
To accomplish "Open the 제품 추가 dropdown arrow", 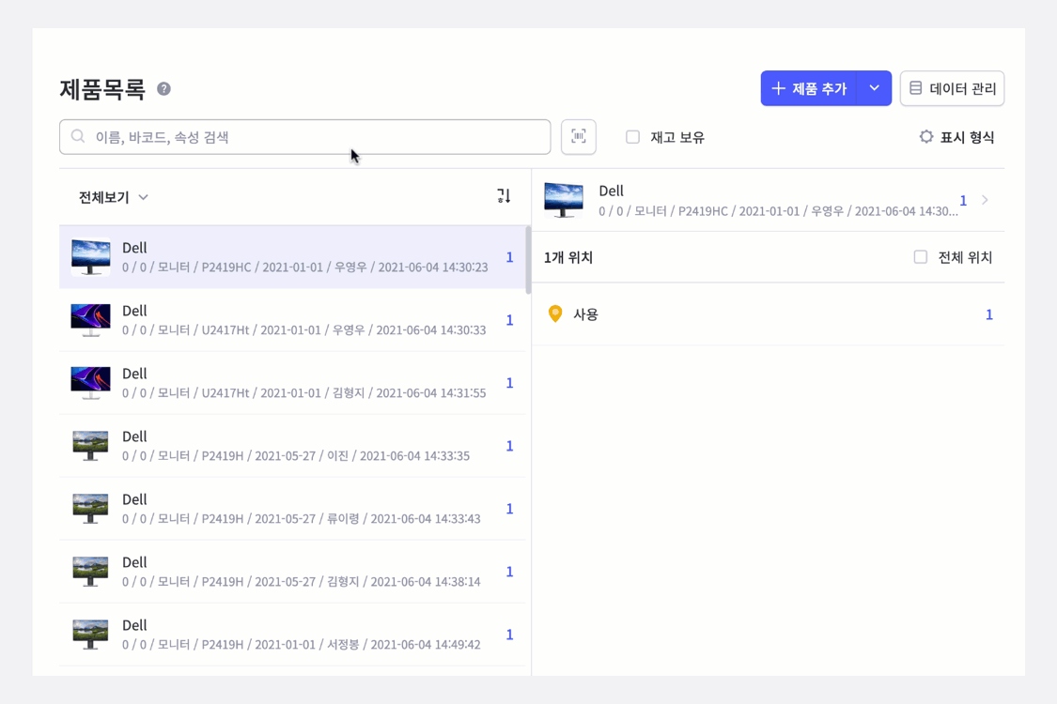I will [x=875, y=88].
